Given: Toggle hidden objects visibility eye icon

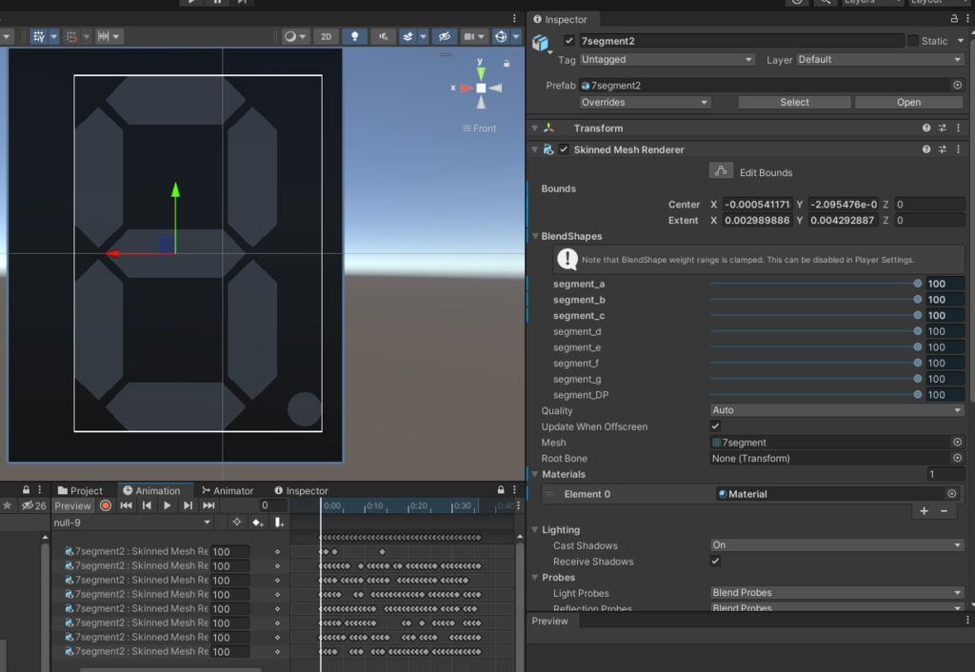Looking at the screenshot, I should point(444,37).
